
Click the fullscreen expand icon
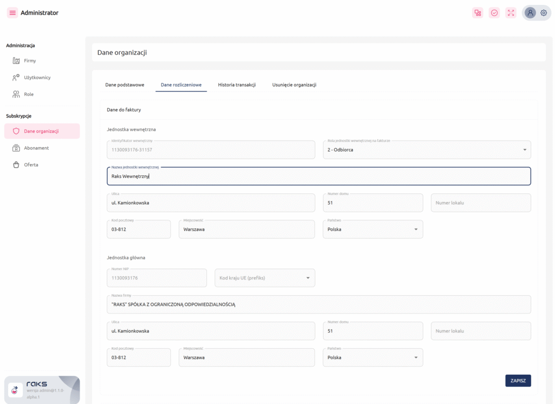511,13
